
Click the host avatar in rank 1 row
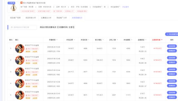(x=20, y=49)
